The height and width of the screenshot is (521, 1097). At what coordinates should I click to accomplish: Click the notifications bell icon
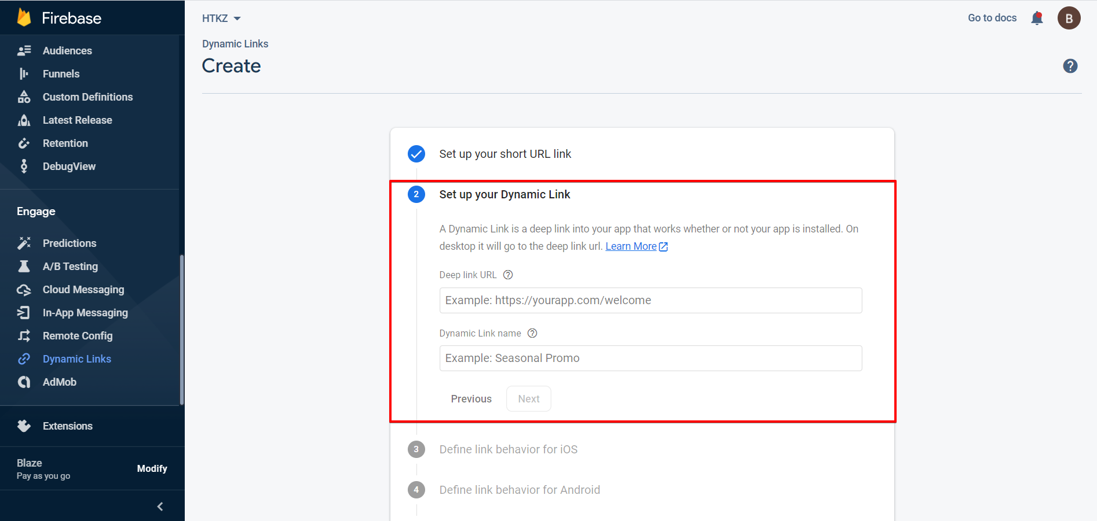(1037, 19)
